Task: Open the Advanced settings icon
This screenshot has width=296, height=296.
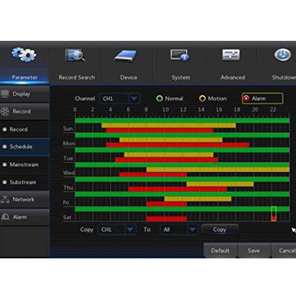Action: (x=231, y=55)
